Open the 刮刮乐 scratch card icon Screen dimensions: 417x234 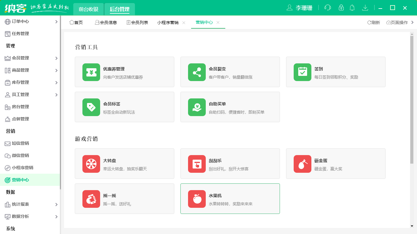197,164
